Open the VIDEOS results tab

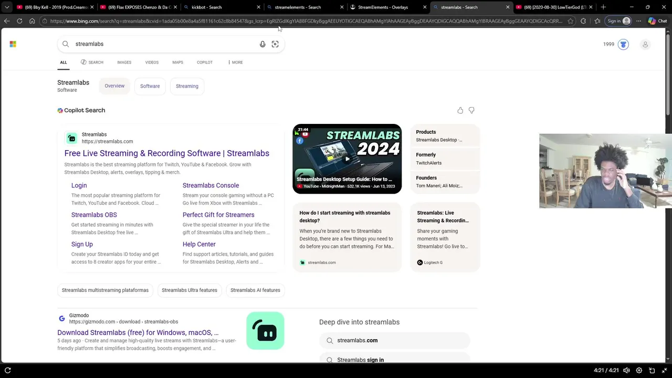[152, 62]
